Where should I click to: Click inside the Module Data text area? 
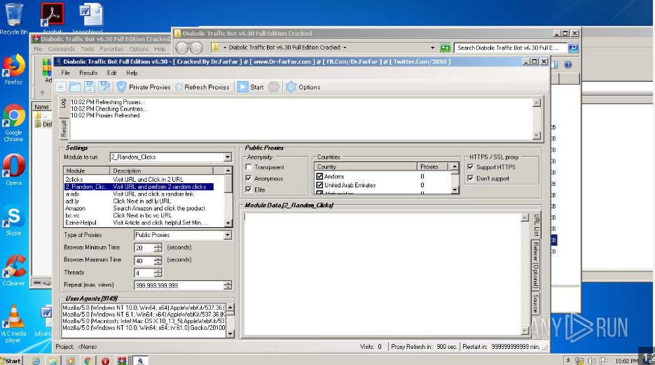[382, 274]
